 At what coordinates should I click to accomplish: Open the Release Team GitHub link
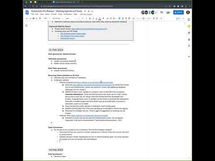tap(90, 116)
